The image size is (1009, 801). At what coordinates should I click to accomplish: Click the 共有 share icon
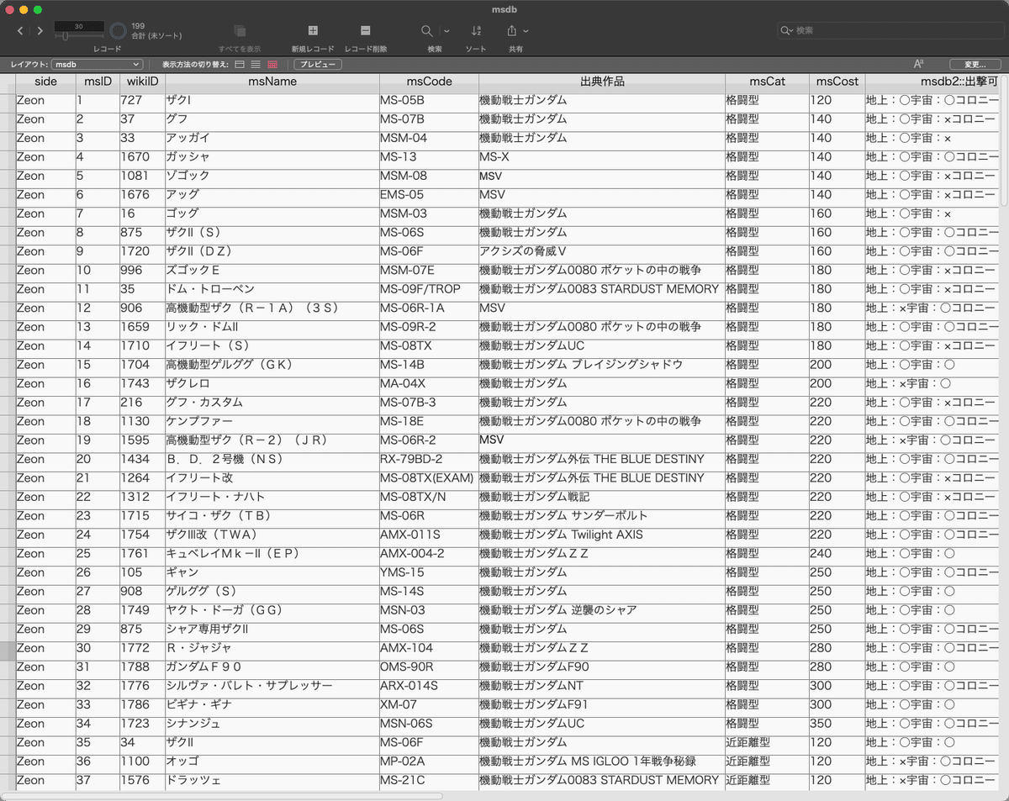(x=512, y=31)
